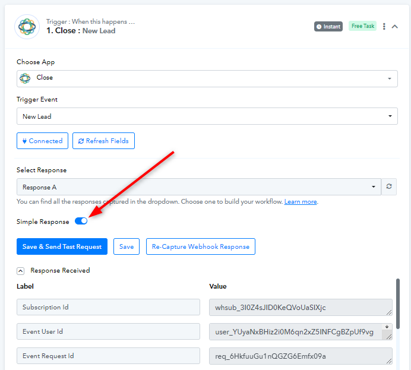411x370 pixels.
Task: Click the Subscription Id value field
Action: [301, 307]
